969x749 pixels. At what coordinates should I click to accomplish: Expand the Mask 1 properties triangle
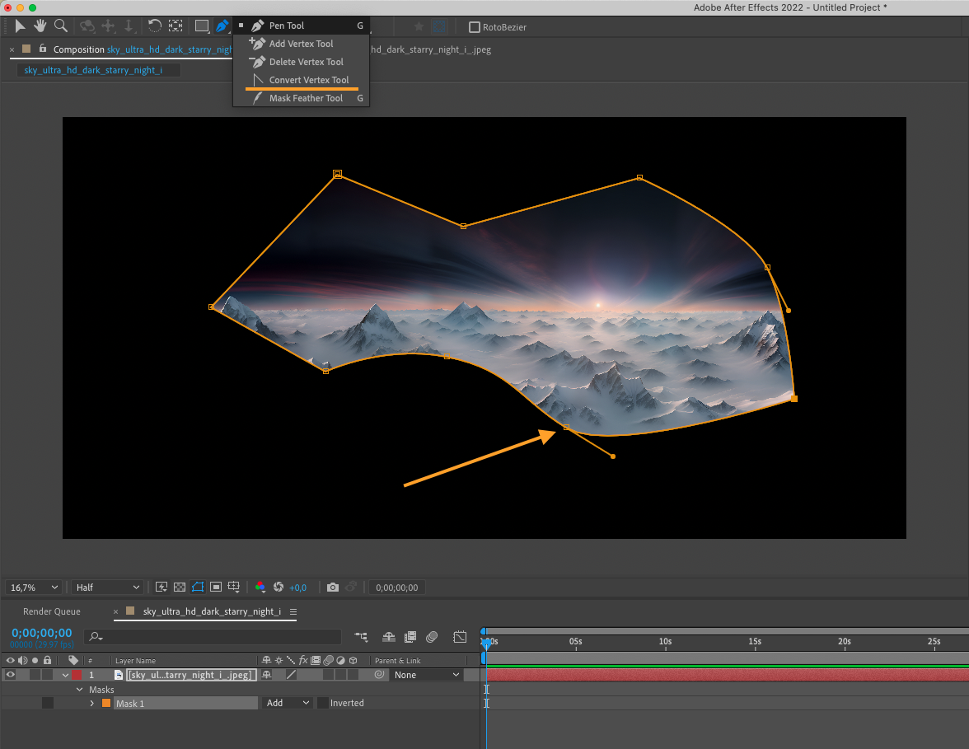(x=92, y=704)
